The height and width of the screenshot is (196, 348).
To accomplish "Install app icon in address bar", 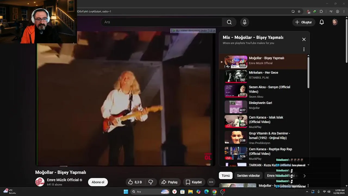I will coord(293,11).
